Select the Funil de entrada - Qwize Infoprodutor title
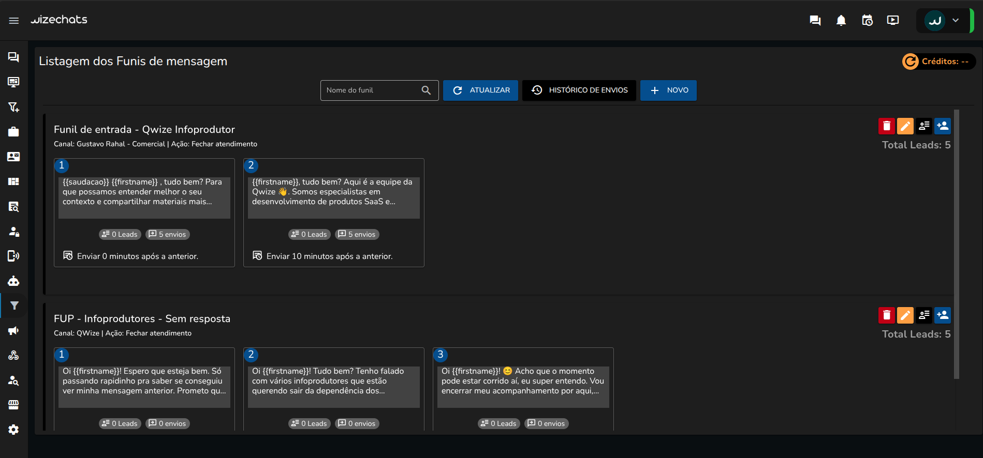Screen dimensions: 983x458 click(x=144, y=130)
